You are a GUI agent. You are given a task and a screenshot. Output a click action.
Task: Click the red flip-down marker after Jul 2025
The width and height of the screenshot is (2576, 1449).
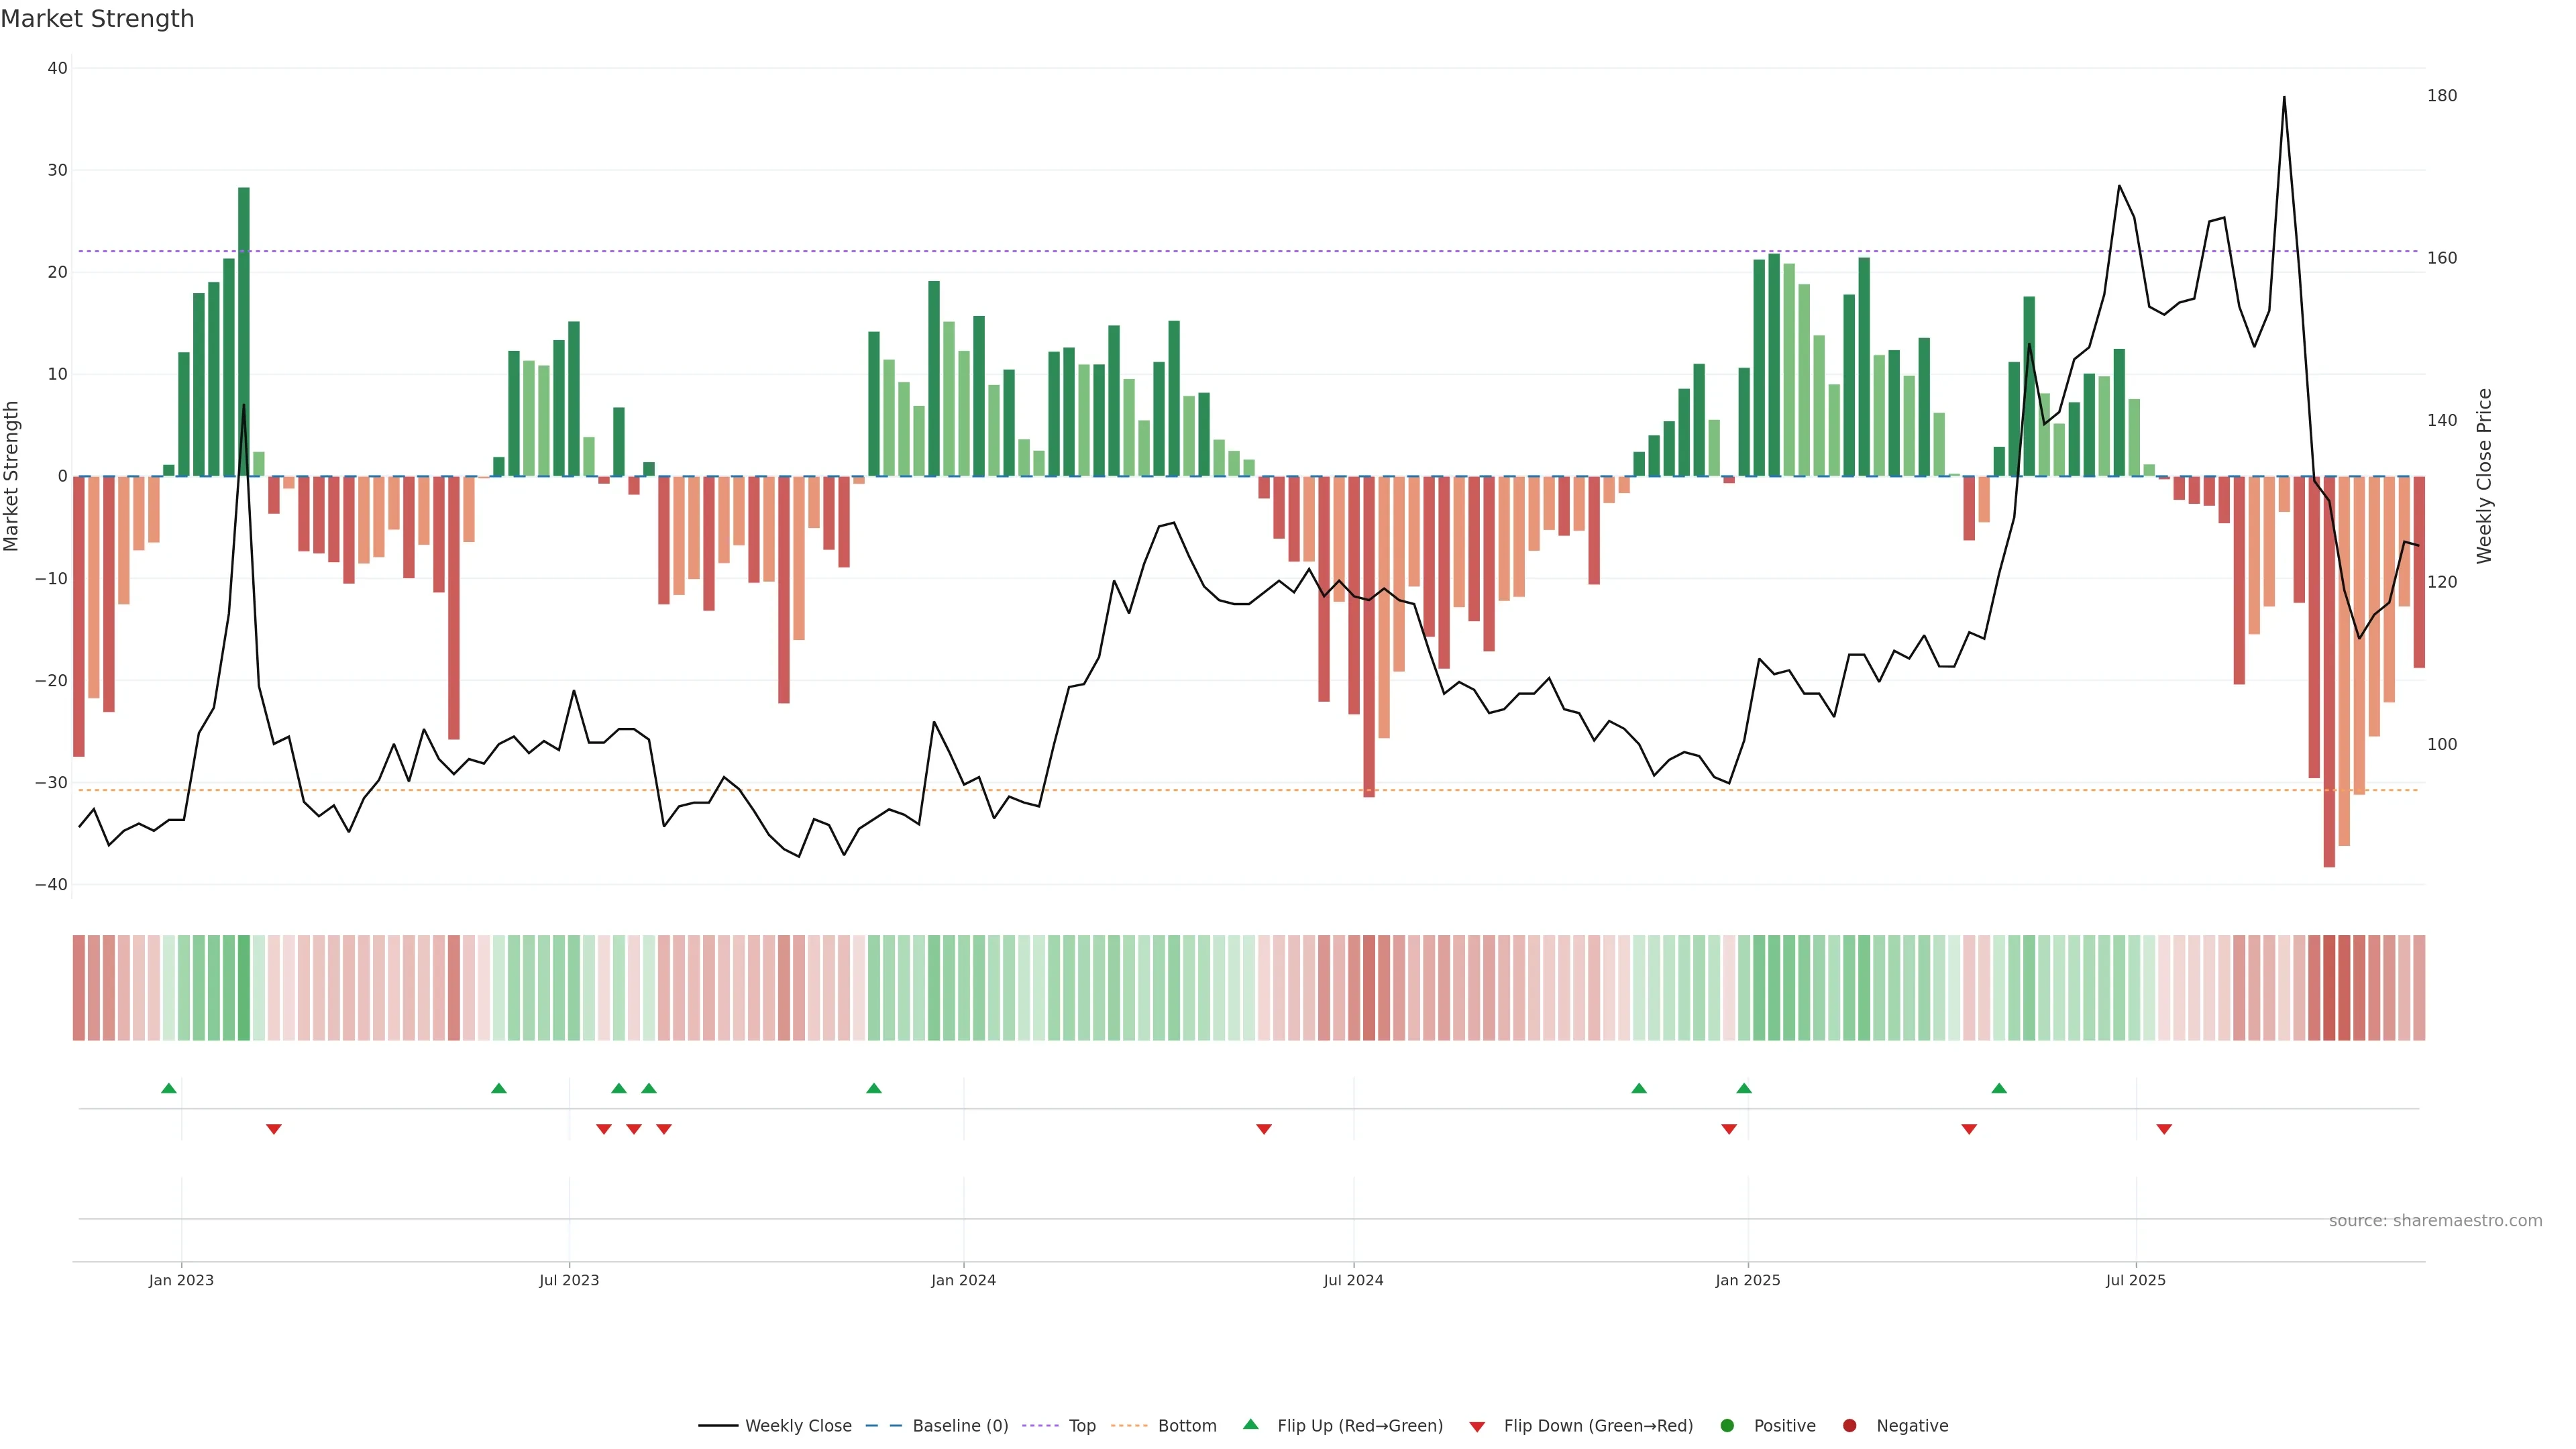(2164, 1129)
